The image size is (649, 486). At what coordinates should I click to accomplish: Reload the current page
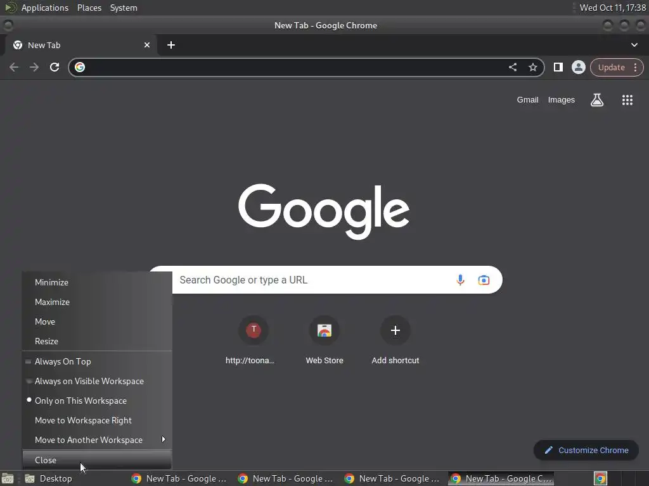point(55,67)
